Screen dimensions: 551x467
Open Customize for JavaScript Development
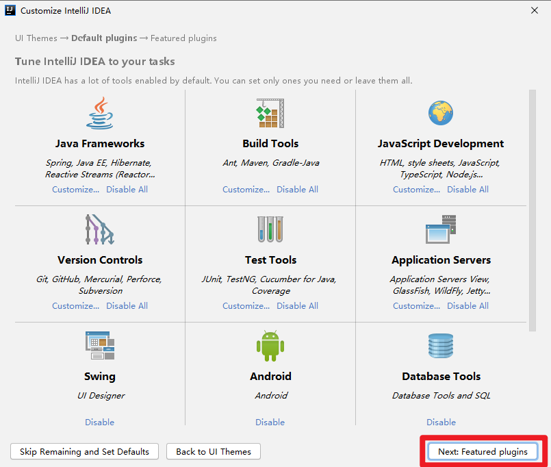click(416, 190)
